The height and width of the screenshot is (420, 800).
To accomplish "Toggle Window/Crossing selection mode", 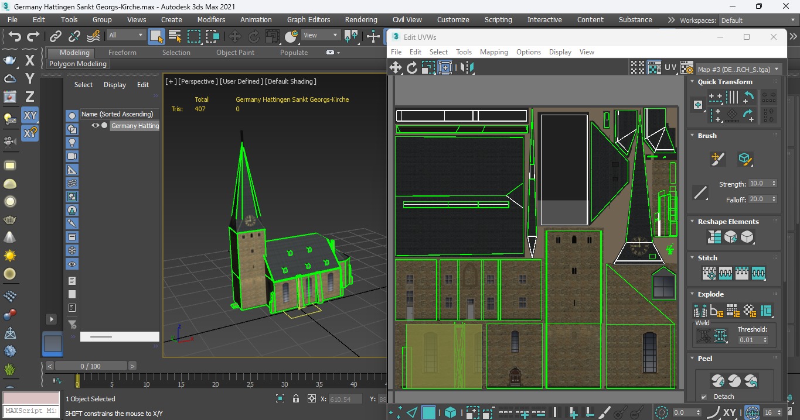I will tap(213, 36).
